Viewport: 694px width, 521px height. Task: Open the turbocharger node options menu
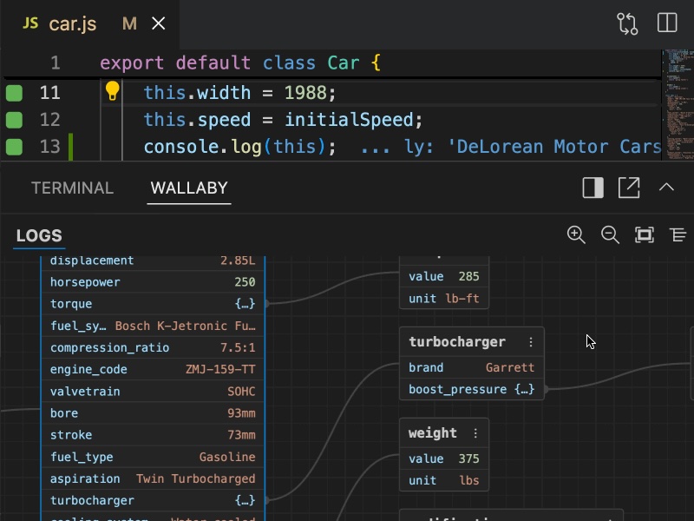(x=531, y=342)
